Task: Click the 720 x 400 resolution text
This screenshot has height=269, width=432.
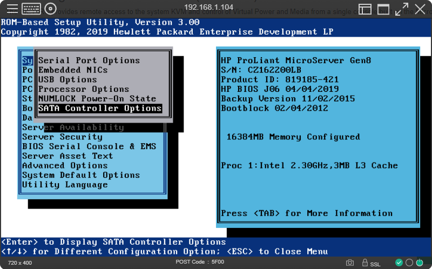Action: click(x=20, y=263)
